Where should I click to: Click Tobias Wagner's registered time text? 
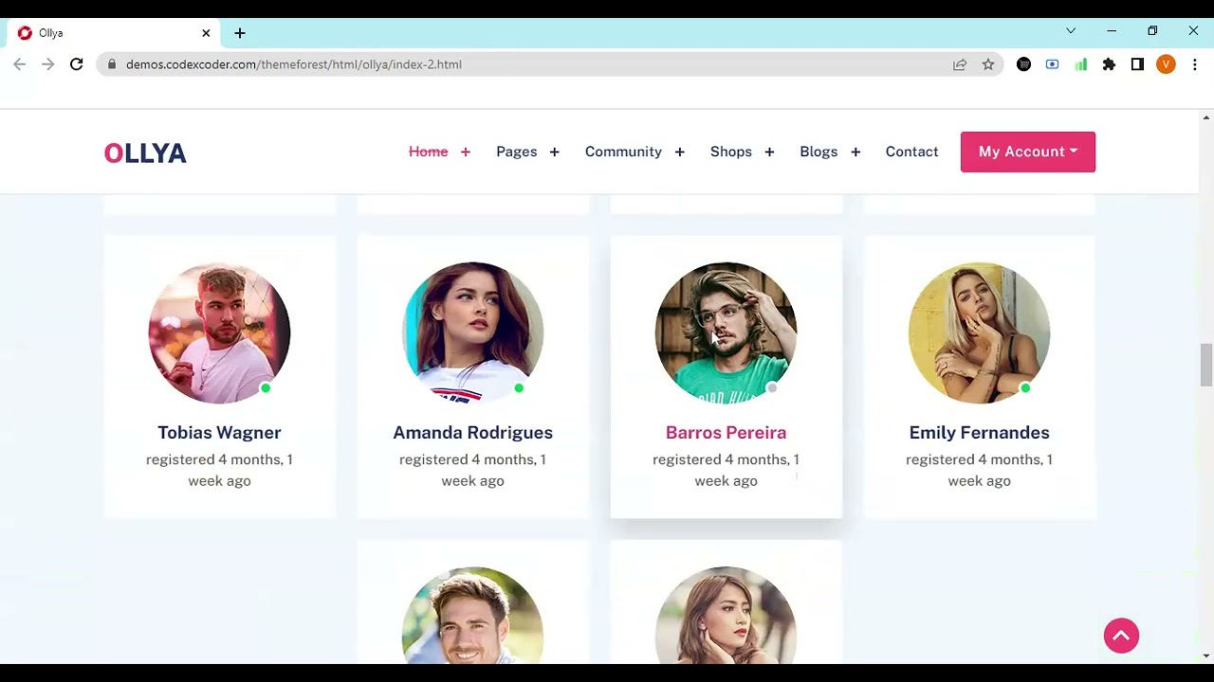pyautogui.click(x=219, y=470)
